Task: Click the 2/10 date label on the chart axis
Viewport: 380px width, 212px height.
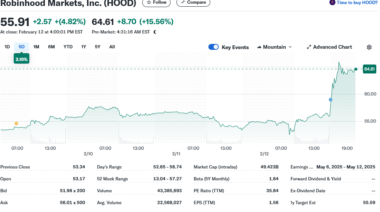Action: (88, 154)
